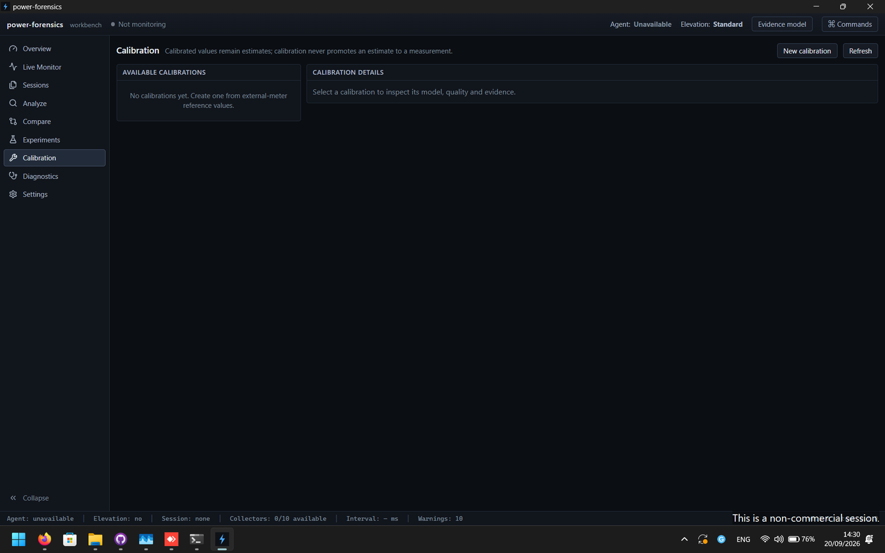Viewport: 885px width, 553px height.
Task: Open the Windows Start menu
Action: (x=19, y=540)
